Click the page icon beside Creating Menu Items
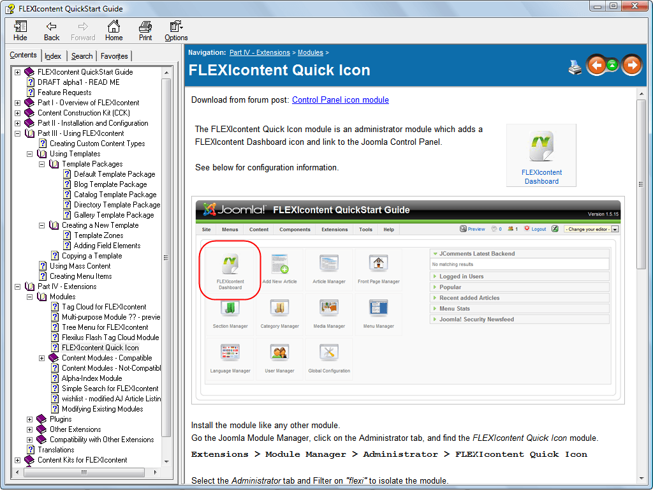This screenshot has height=490, width=653. [x=43, y=276]
